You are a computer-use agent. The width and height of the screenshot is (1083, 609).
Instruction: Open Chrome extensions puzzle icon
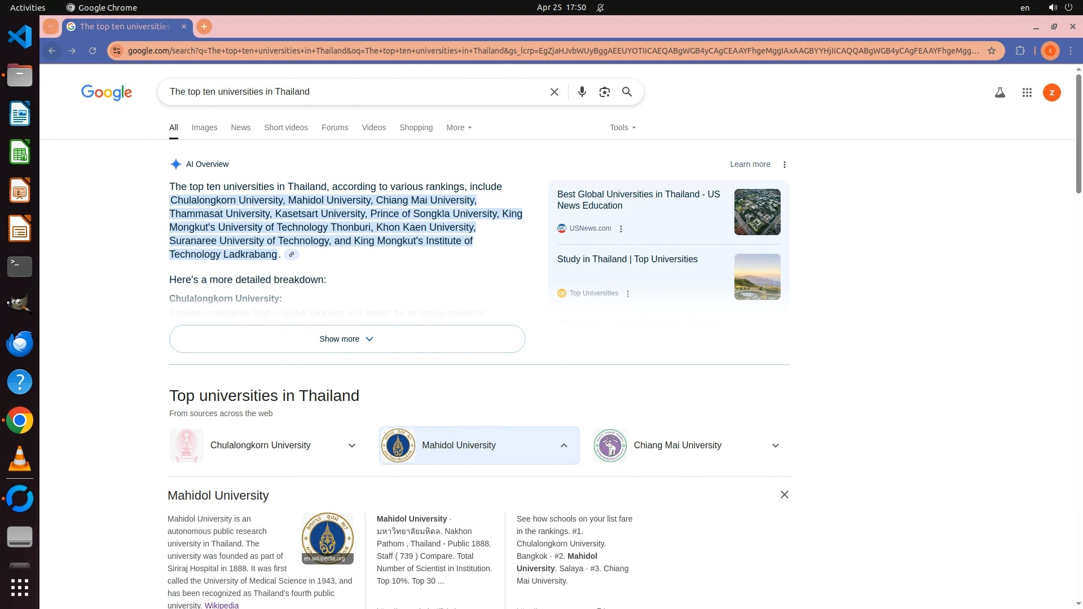(1020, 51)
